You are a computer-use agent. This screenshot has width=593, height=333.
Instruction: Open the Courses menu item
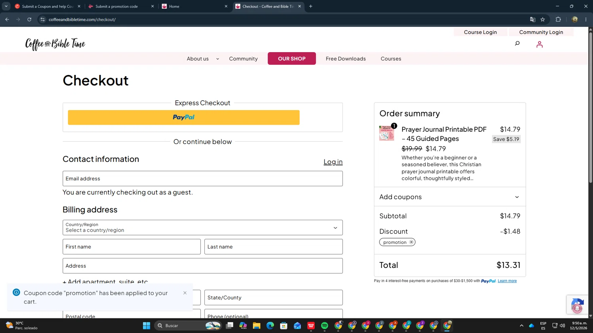click(x=391, y=59)
